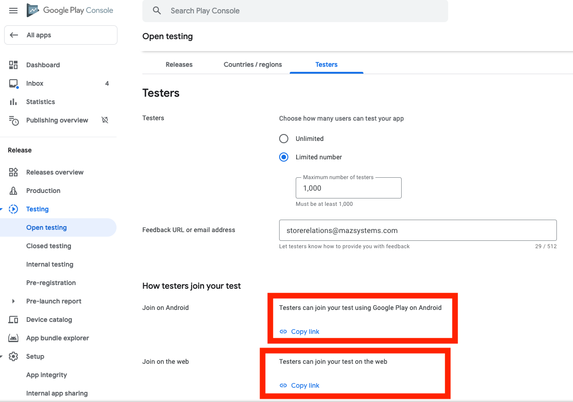Click the Device catalog devices icon
The image size is (573, 402).
tap(13, 320)
